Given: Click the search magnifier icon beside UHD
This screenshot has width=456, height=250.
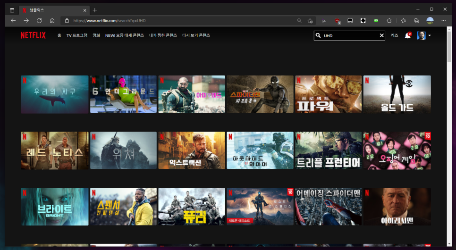Looking at the screenshot, I should [x=318, y=35].
